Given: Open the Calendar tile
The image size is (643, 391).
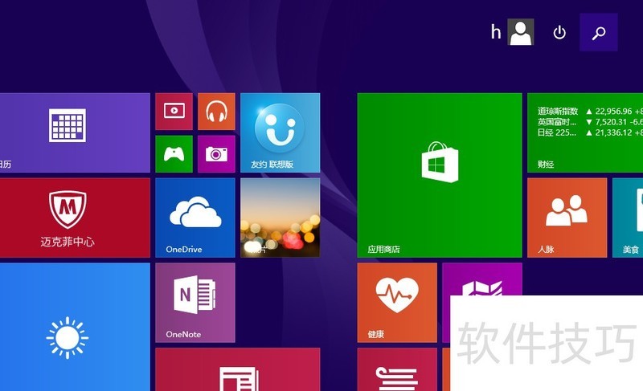Looking at the screenshot, I should tap(75, 132).
